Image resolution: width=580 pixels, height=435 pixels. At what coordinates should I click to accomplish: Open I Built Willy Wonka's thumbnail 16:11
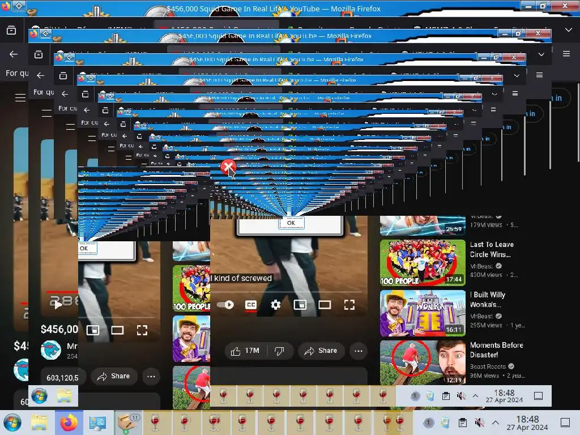pyautogui.click(x=423, y=313)
